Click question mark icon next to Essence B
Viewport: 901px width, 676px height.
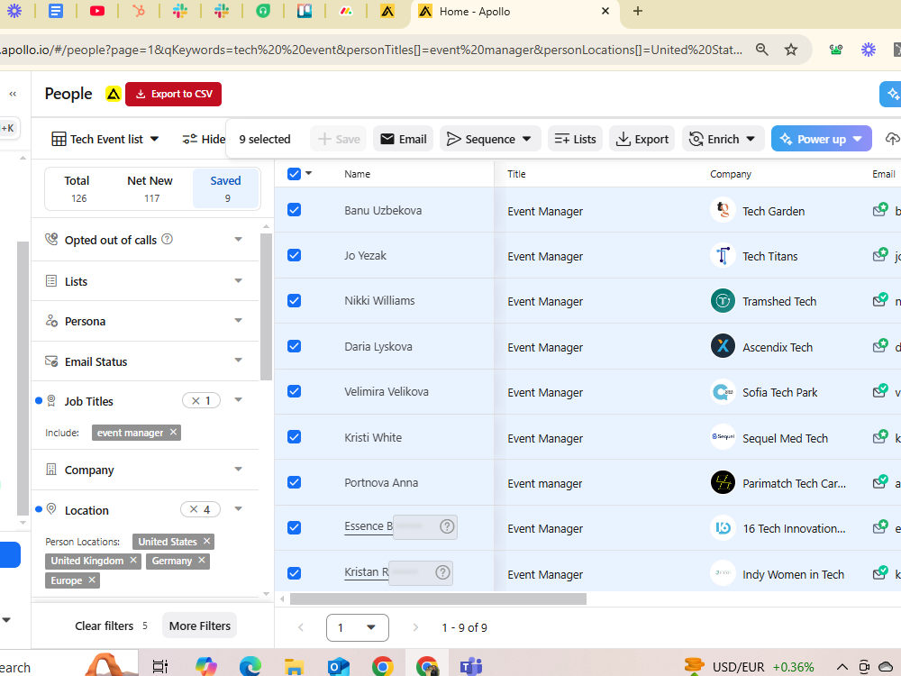pos(447,526)
